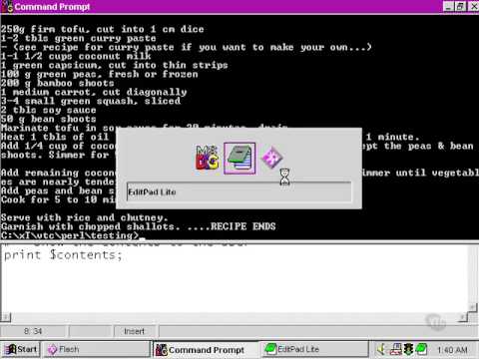Click the '2 tbls soy sauce' line
Viewport: 479px width, 359px height.
click(x=48, y=110)
